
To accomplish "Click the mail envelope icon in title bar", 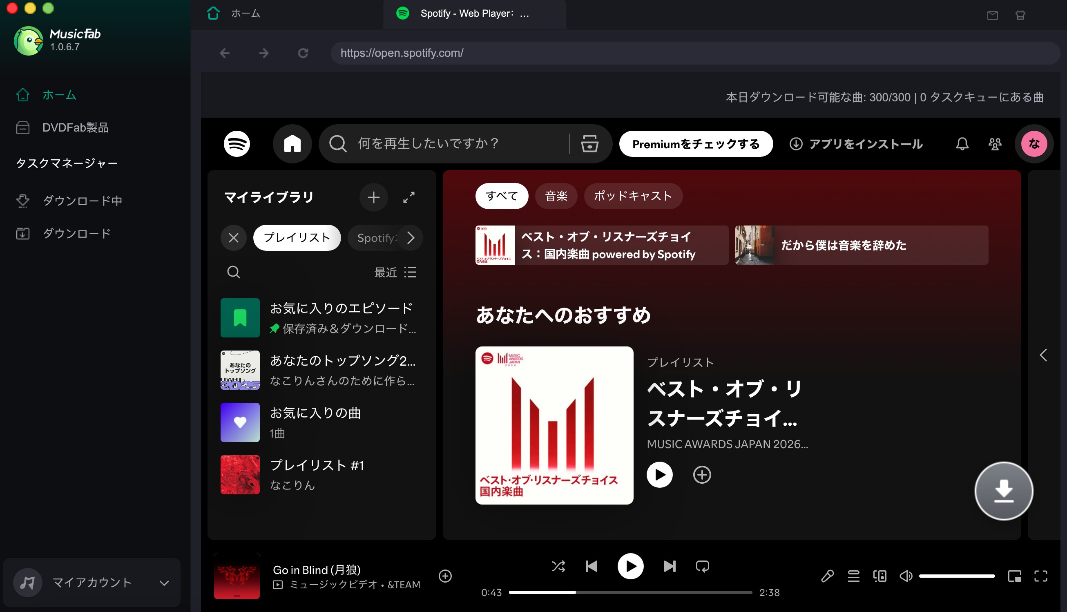I will pos(992,16).
